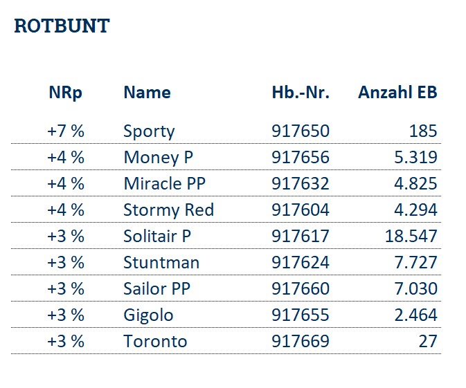Screen dimensions: 466x388
Task: Select the Name column header
Action: [x=147, y=93]
